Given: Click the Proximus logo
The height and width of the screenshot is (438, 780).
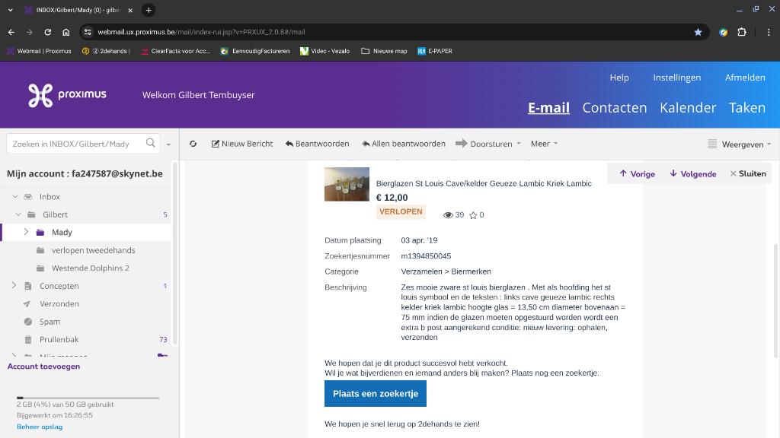Looking at the screenshot, I should [67, 95].
